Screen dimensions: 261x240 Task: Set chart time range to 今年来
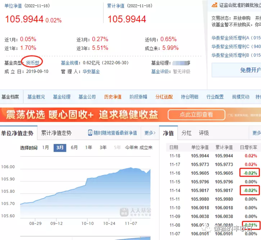pyautogui.click(x=132, y=148)
